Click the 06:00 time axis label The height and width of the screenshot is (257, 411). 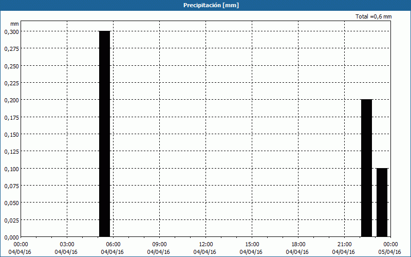pyautogui.click(x=113, y=245)
